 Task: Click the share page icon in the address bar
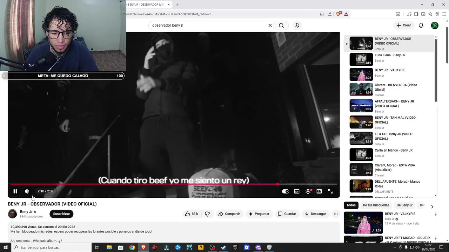tap(330, 14)
